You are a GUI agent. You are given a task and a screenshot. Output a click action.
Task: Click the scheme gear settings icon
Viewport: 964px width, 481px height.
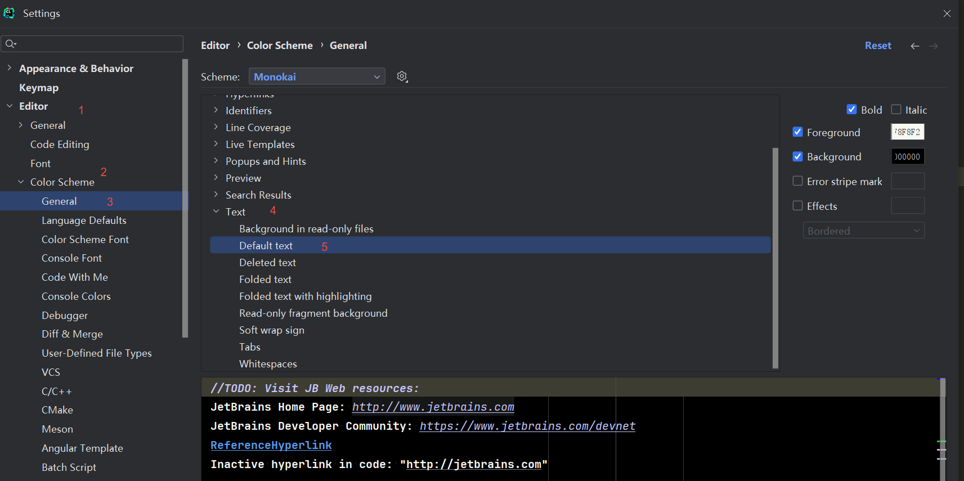[x=402, y=77]
